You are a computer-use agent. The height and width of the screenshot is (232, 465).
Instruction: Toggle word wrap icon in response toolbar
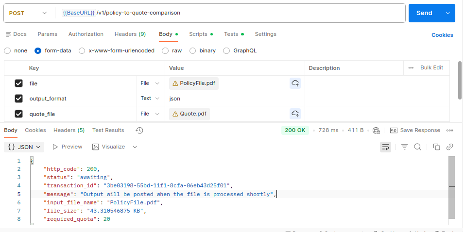click(x=385, y=147)
